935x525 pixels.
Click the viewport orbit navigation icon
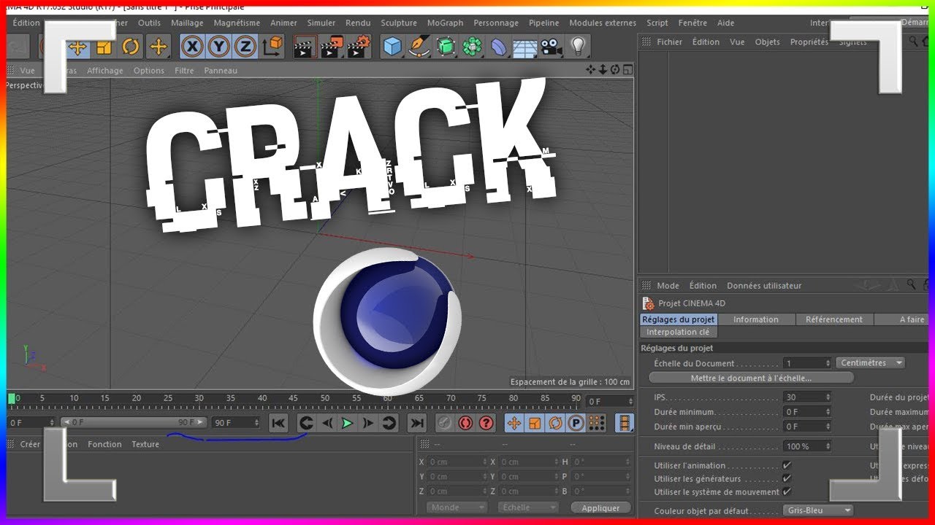[x=615, y=69]
